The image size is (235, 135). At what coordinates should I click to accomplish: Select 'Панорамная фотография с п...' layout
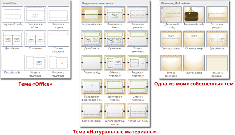pos(92,87)
